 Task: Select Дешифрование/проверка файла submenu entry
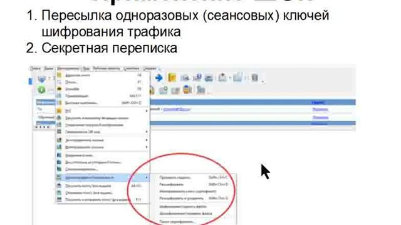coord(185,213)
